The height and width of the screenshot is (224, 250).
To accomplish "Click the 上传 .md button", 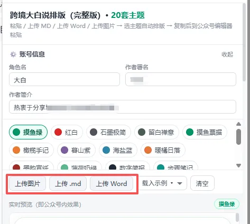I will click(x=68, y=184).
